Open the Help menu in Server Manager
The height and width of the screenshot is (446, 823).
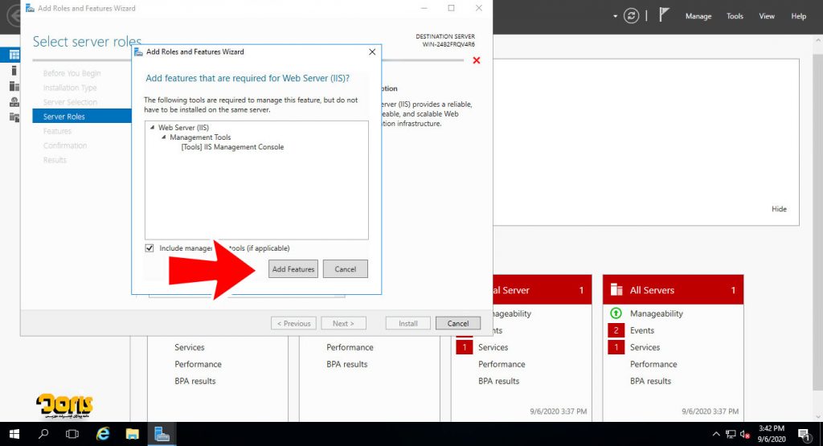click(798, 16)
